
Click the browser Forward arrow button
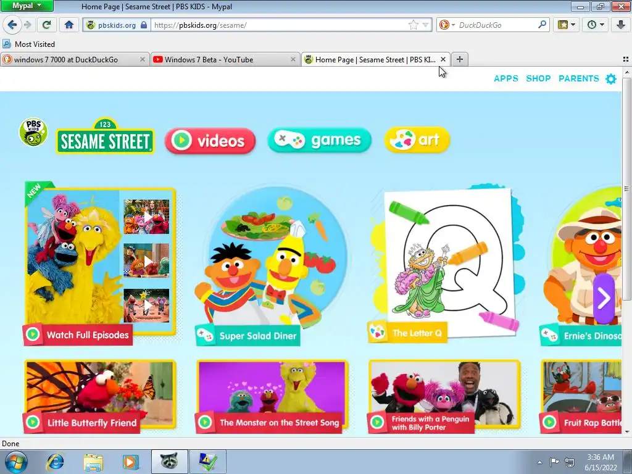tap(28, 25)
